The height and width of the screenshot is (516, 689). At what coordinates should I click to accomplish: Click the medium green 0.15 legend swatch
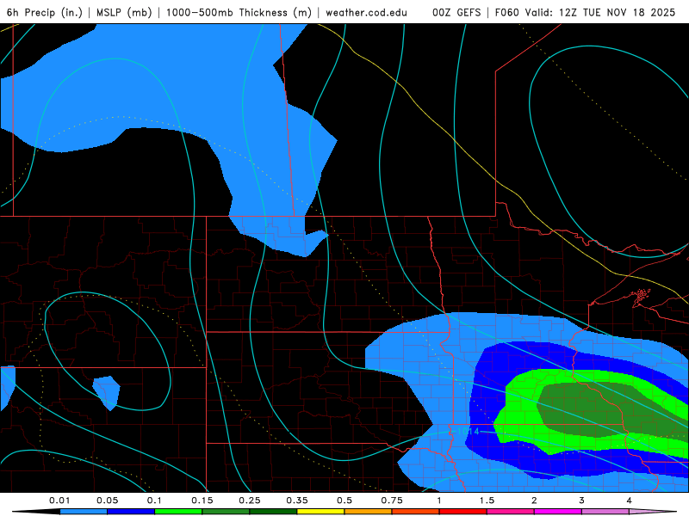226,512
